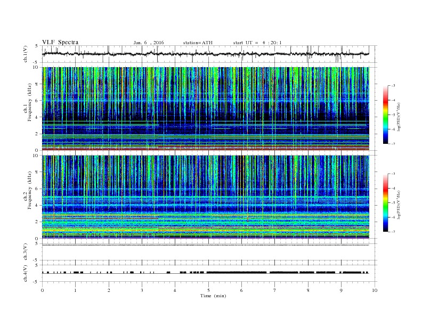
Task: Click the ch.2 spectrogram color bar
Action: point(385,203)
